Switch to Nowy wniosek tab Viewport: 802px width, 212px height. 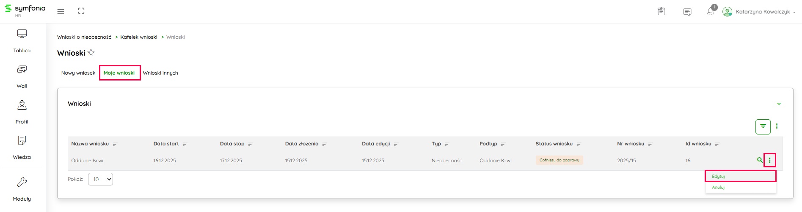(x=78, y=73)
